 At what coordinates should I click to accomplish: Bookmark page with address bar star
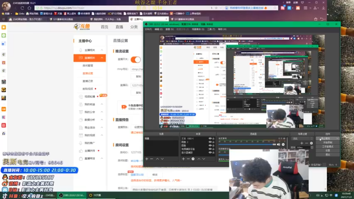(216, 8)
